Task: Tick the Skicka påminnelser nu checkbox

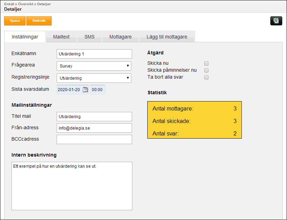Action: [206, 70]
